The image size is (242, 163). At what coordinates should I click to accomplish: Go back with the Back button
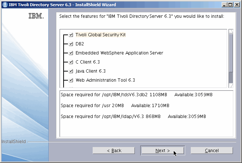click(114, 150)
